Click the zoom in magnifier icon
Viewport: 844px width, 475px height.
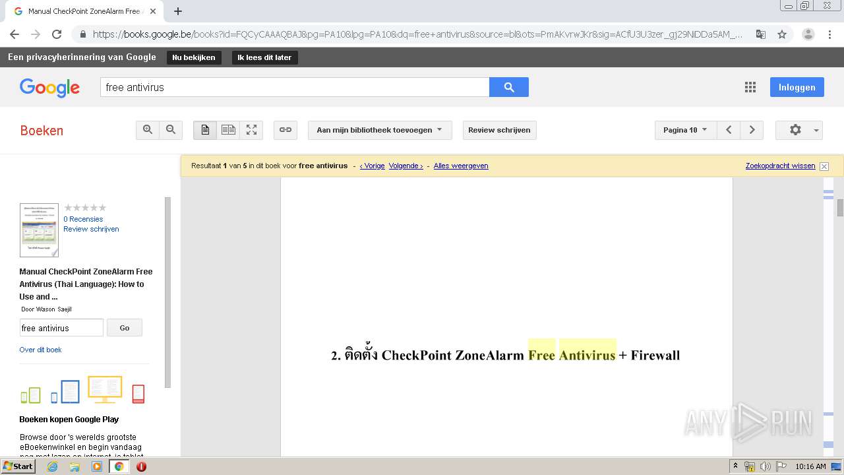tap(148, 130)
